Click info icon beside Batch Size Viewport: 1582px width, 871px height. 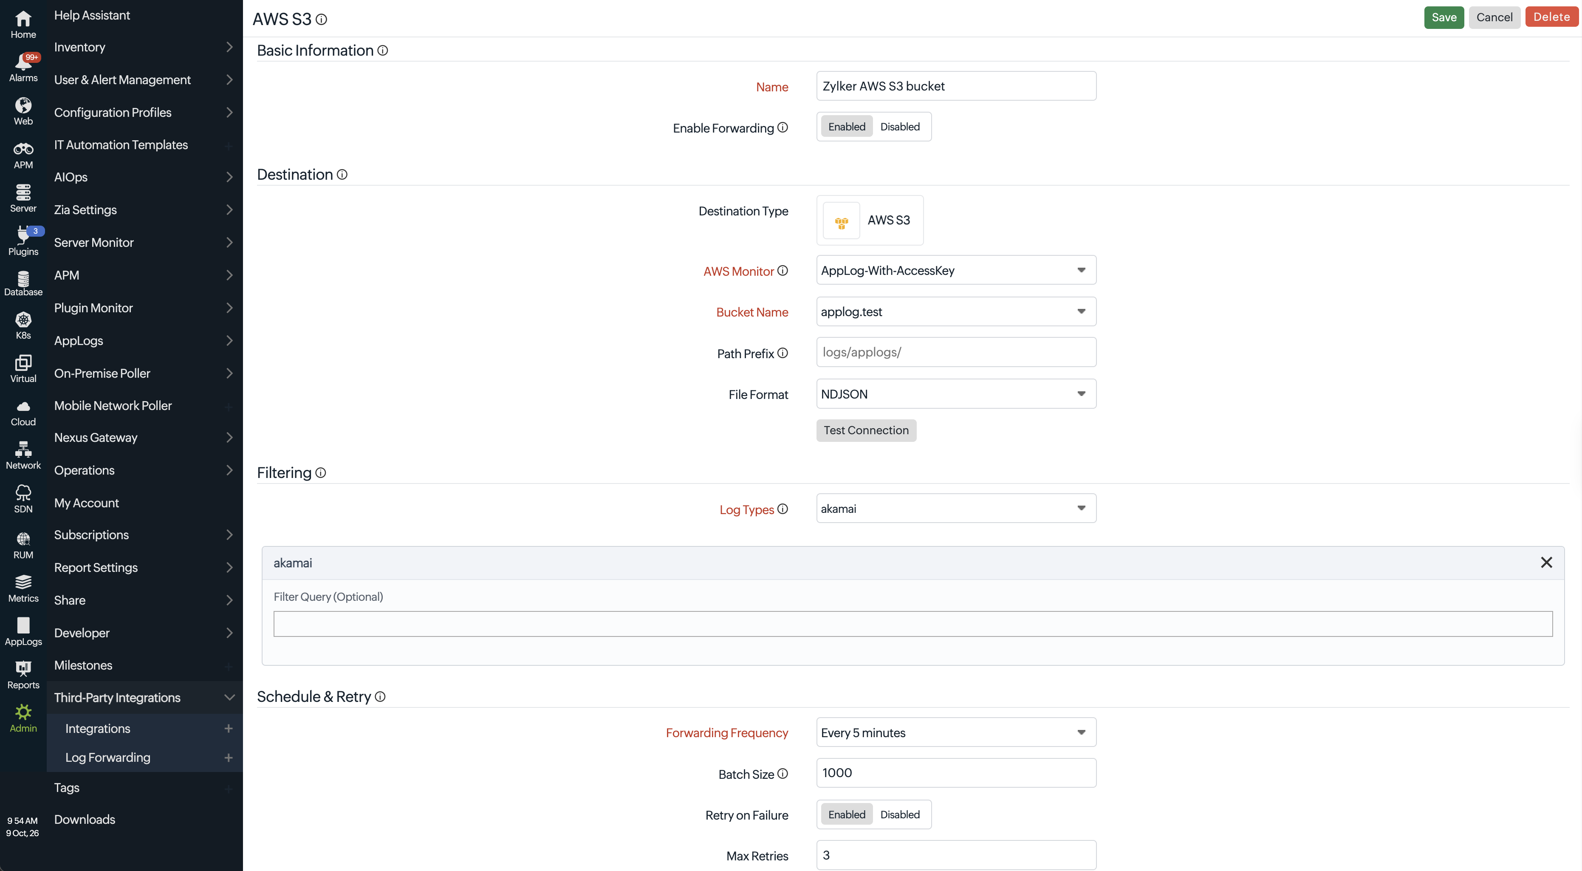(x=783, y=773)
